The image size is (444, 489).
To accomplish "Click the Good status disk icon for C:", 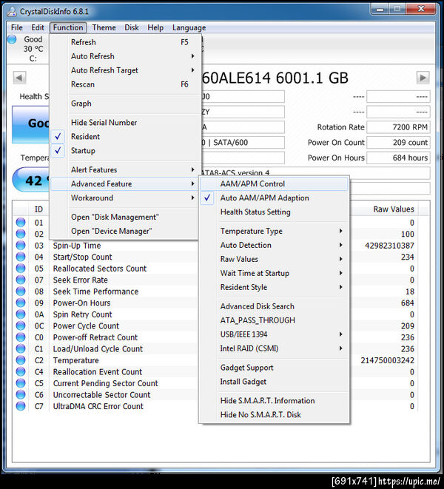I will 12,40.
